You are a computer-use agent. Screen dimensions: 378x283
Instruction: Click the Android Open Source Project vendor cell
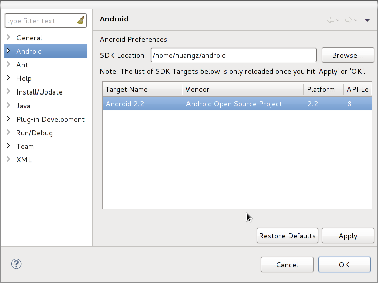[x=234, y=104]
